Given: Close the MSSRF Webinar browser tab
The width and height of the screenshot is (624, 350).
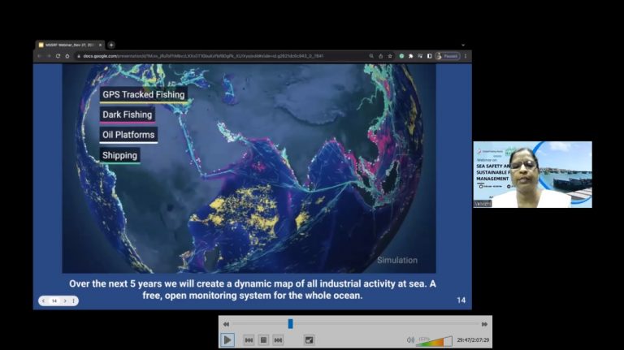Looking at the screenshot, I should pos(100,45).
